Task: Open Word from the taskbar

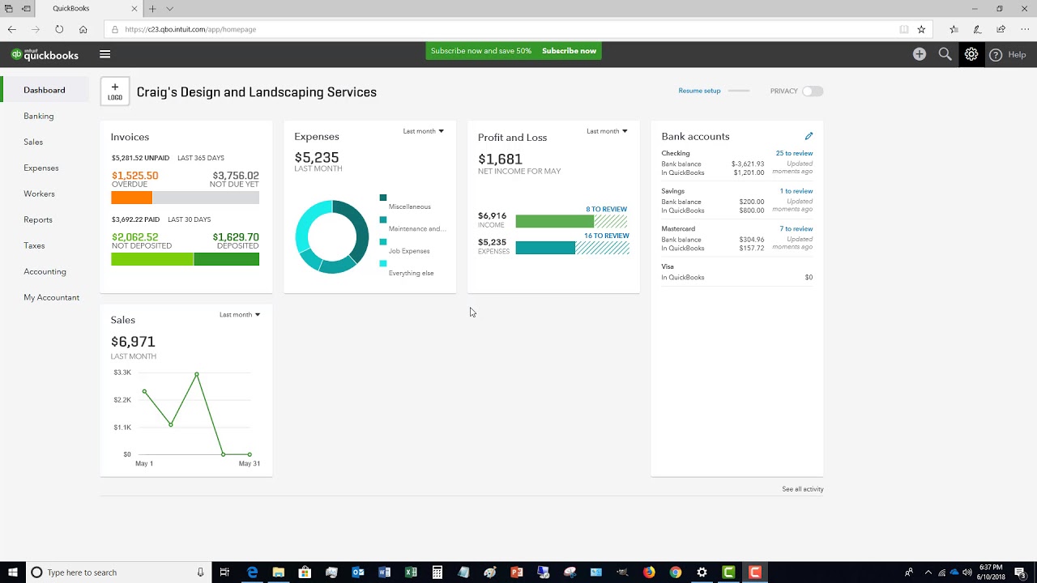Action: coord(384,572)
